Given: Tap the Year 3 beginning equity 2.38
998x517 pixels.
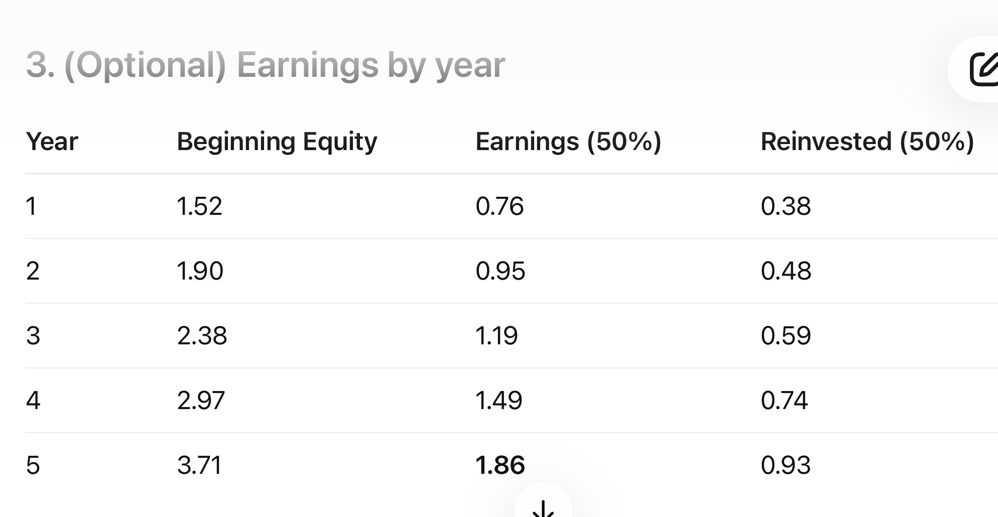Looking at the screenshot, I should 202,336.
